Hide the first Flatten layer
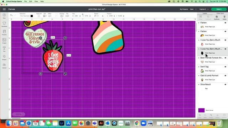This screenshot has width=228, height=128. click(226, 23)
